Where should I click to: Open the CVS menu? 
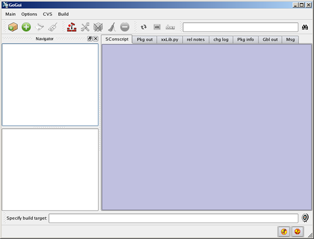(x=47, y=14)
